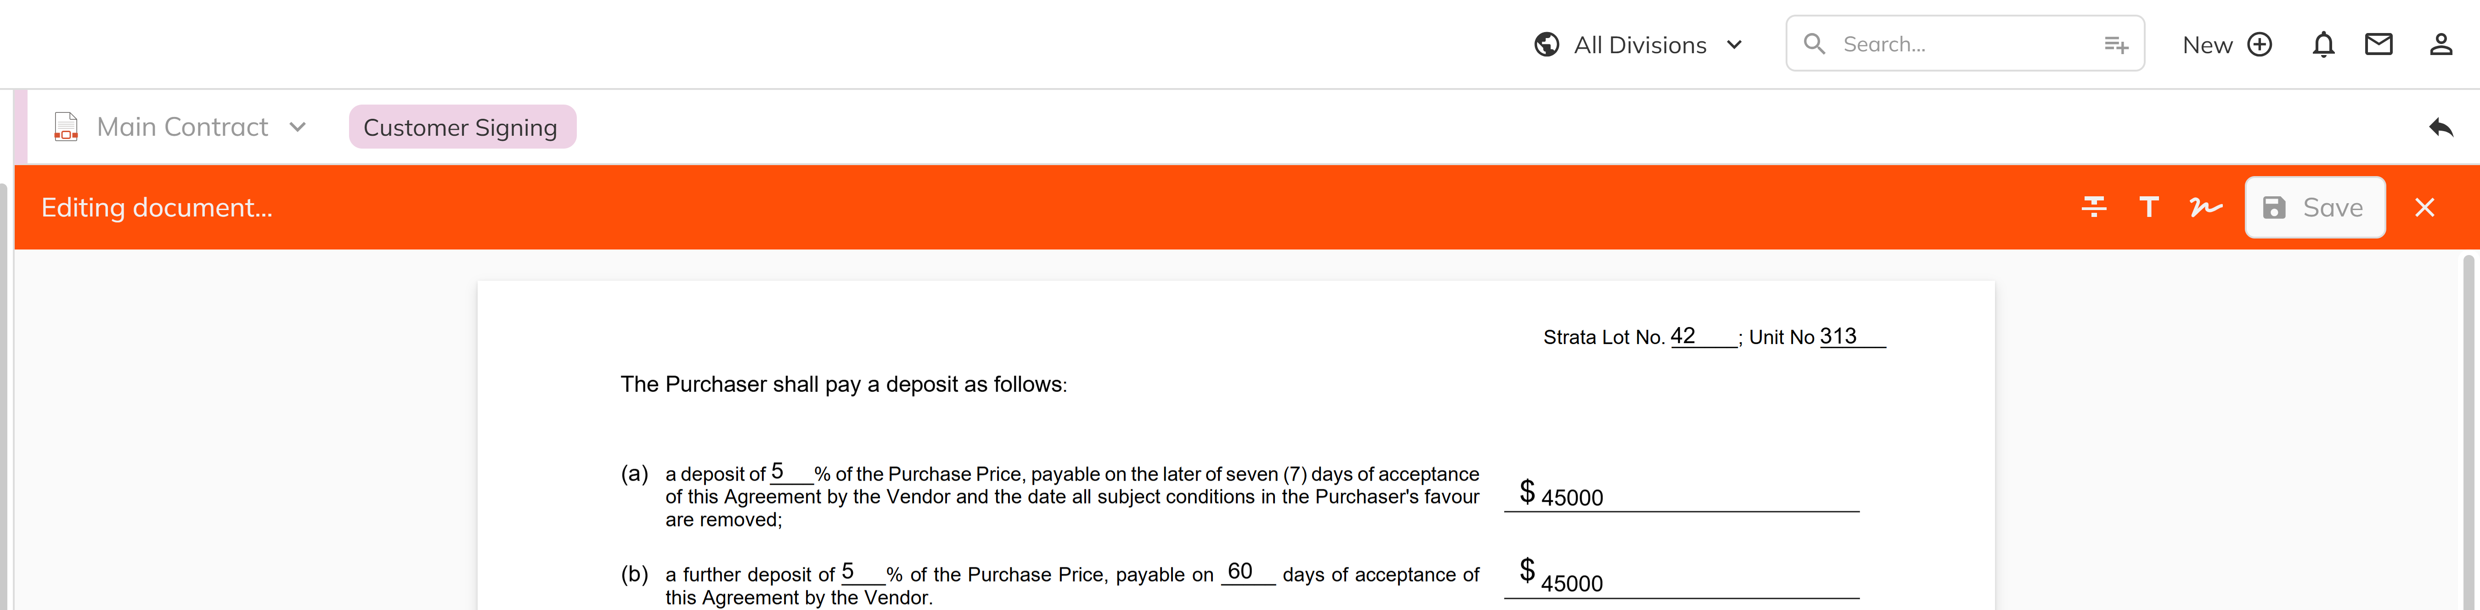2480x610 pixels.
Task: Open the mail inbox icon
Action: 2378,44
